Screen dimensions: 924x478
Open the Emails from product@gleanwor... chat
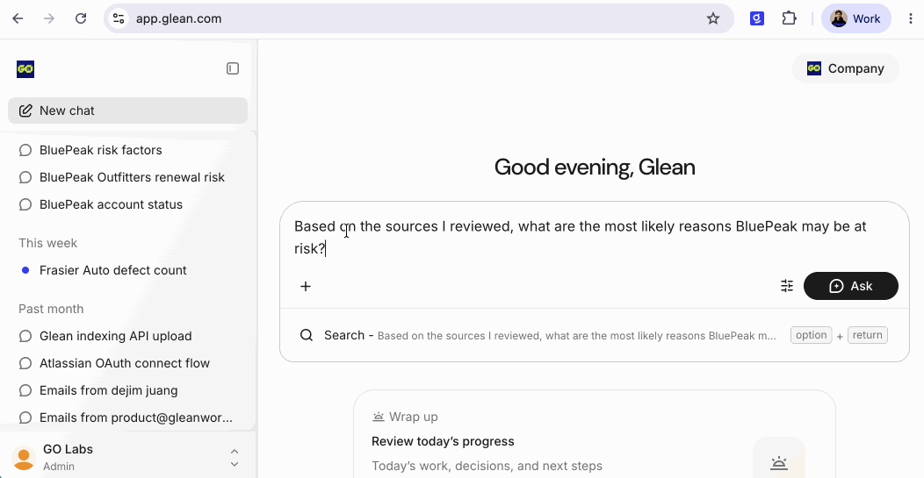pos(127,417)
